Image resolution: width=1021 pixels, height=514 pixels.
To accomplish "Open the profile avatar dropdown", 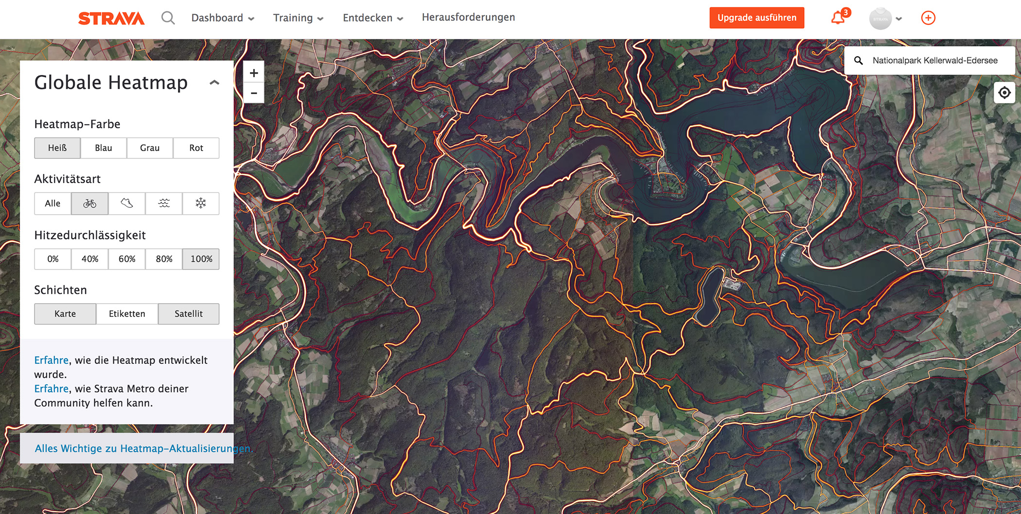I will [x=885, y=18].
